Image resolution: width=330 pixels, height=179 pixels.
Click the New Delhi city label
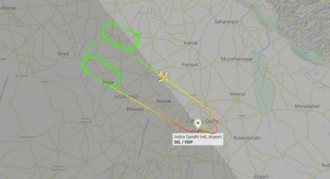(205, 121)
